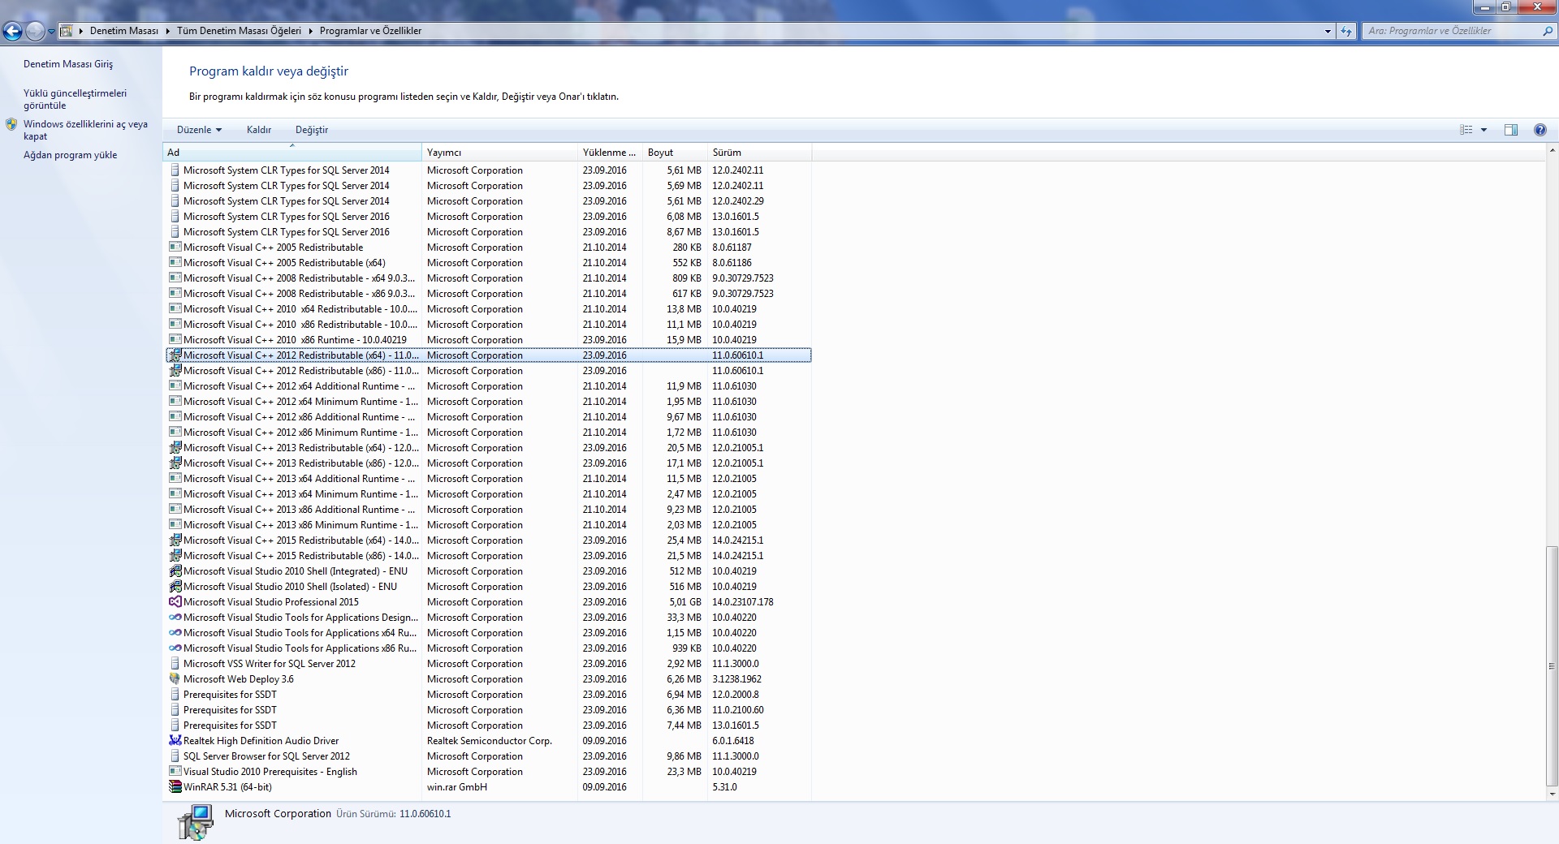Viewport: 1559px width, 844px height.
Task: Click Tools for Applications x64 Runtime icon
Action: [x=175, y=633]
